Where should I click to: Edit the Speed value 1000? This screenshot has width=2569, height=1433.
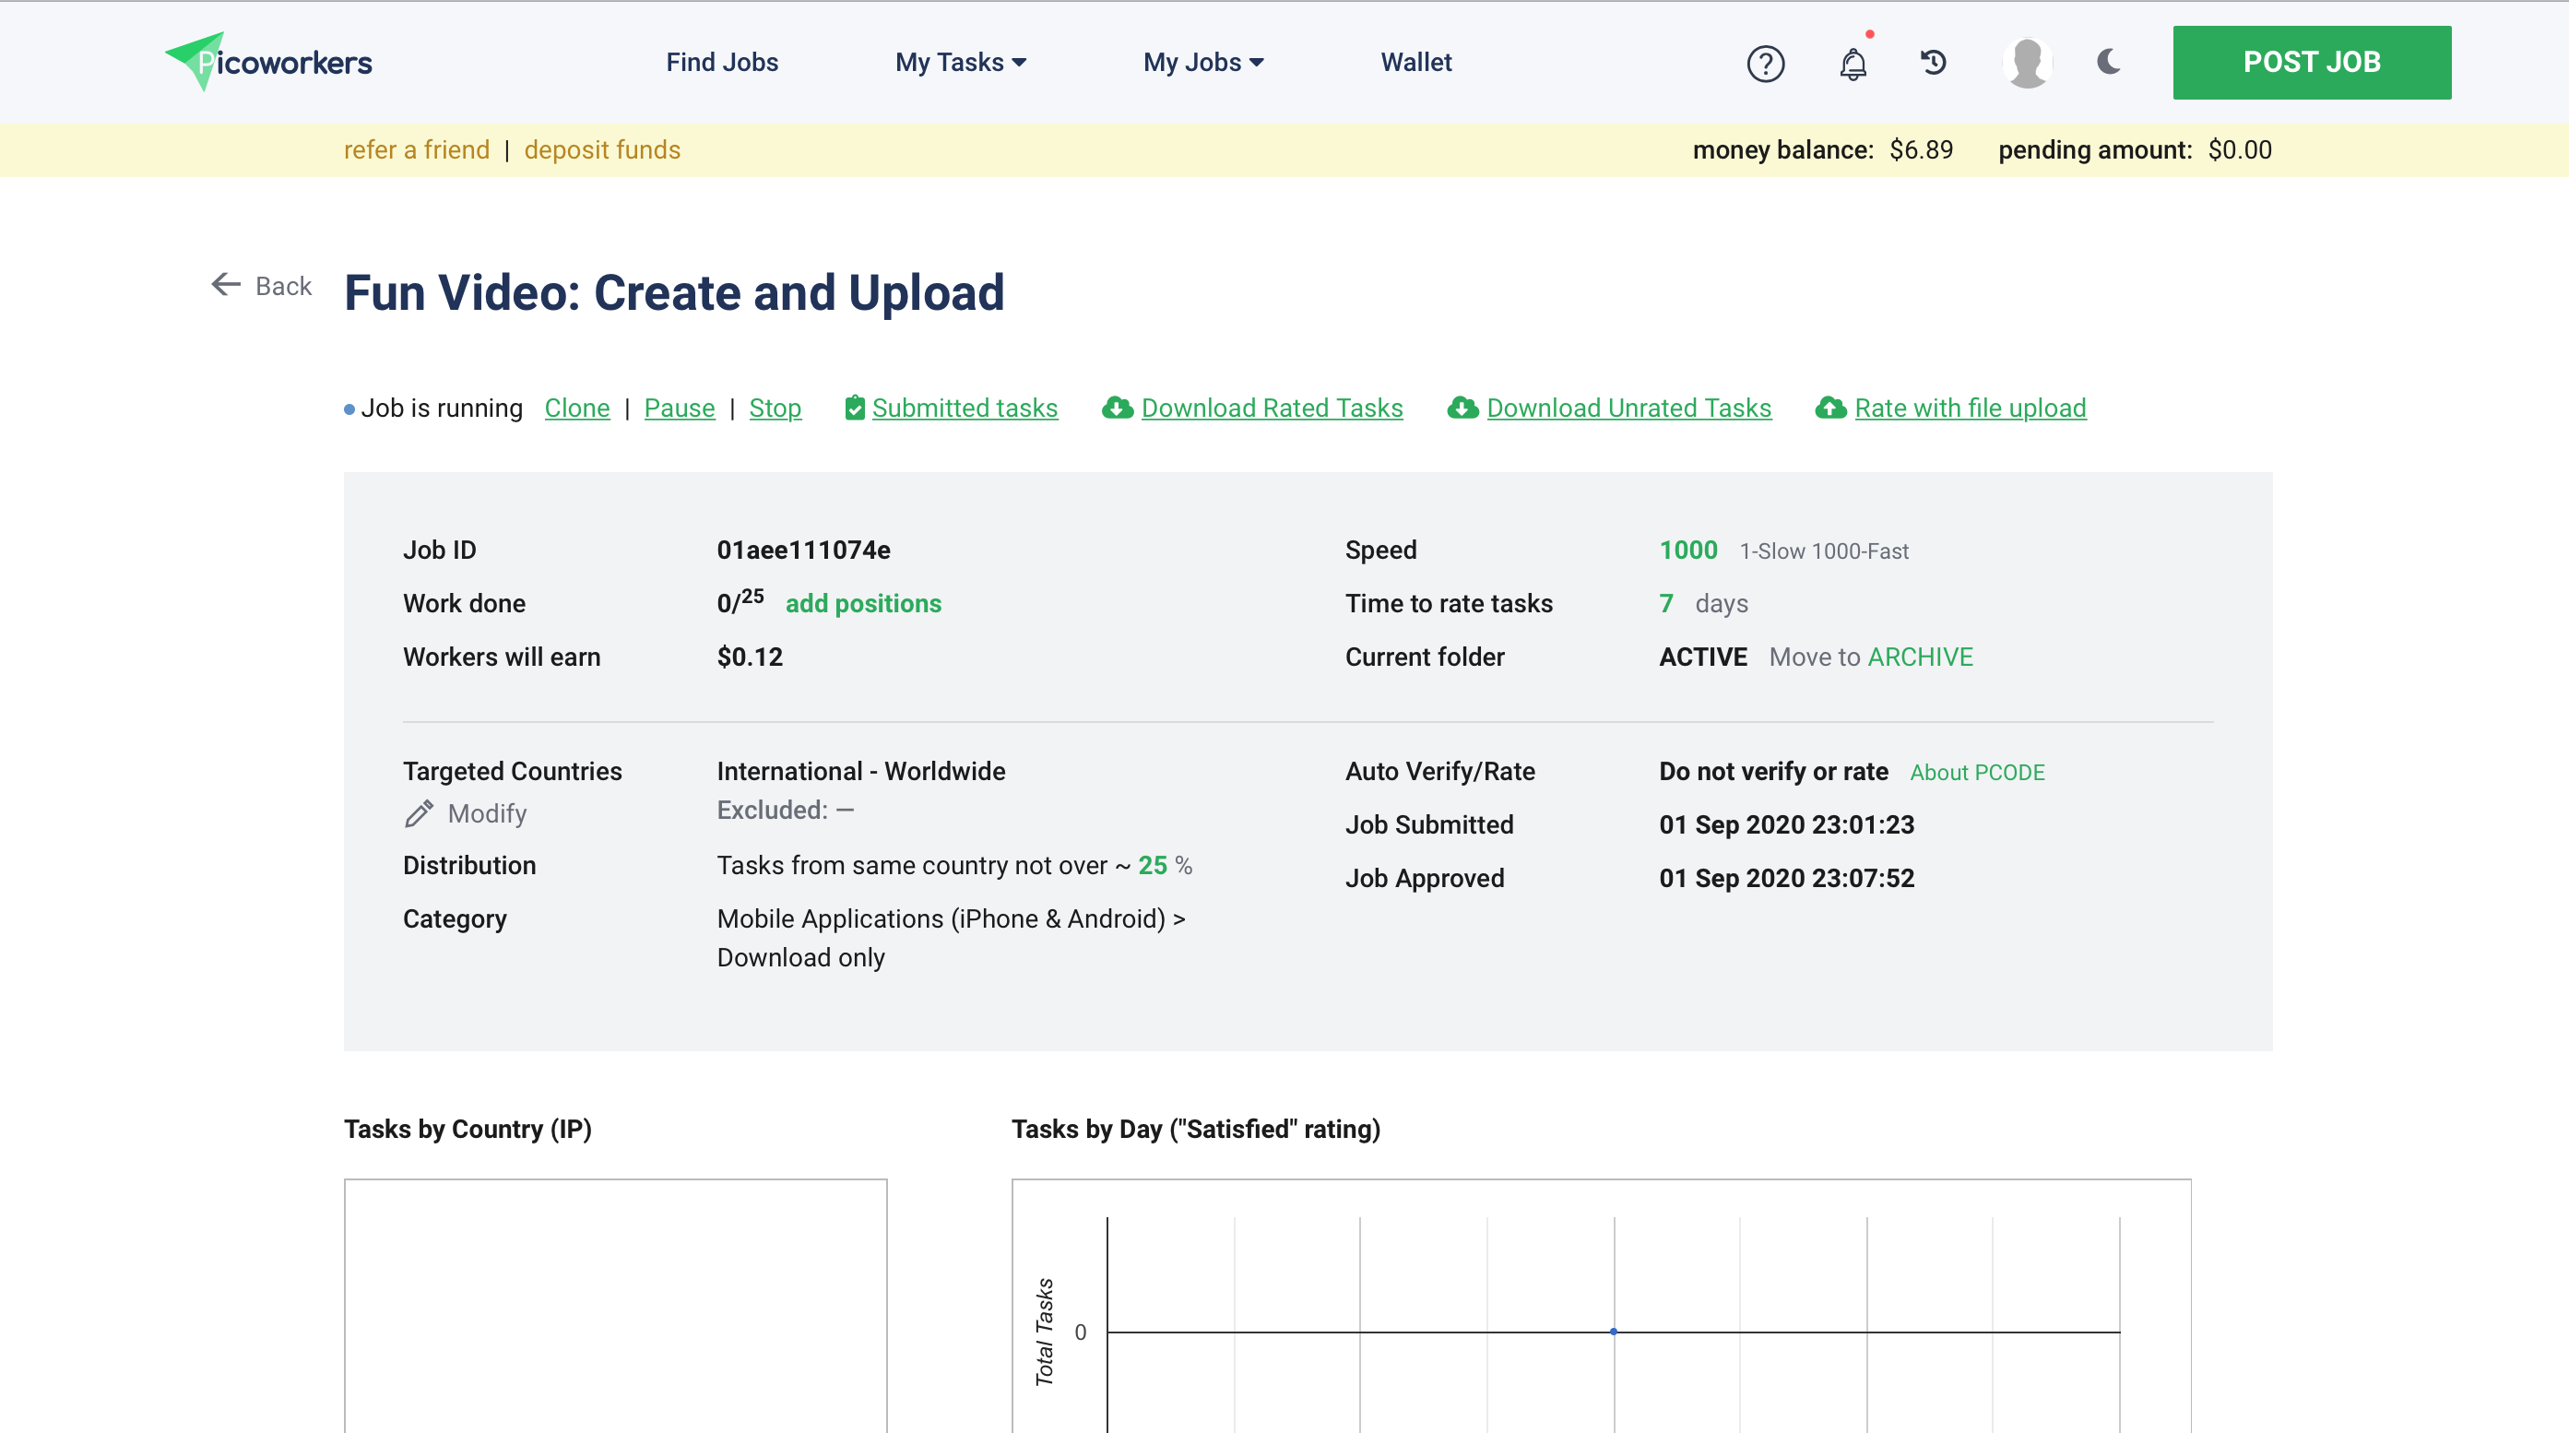click(x=1687, y=550)
